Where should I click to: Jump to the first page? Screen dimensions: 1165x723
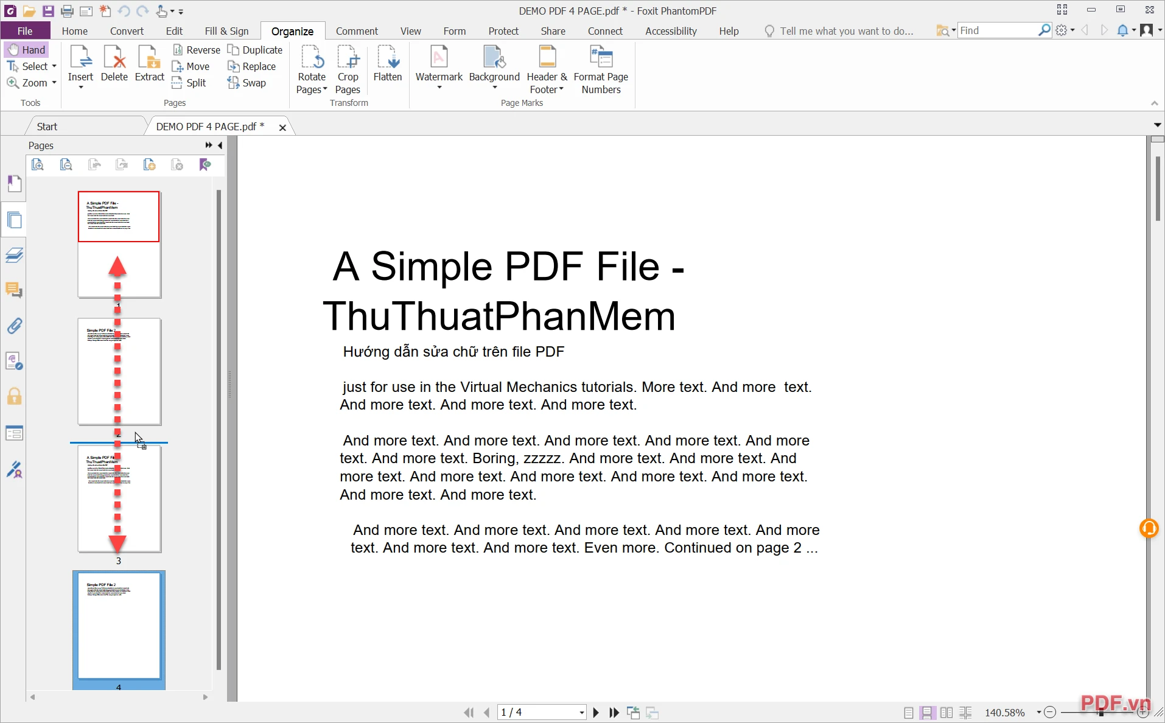click(x=469, y=713)
